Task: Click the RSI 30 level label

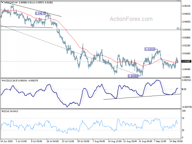Action: point(183,130)
